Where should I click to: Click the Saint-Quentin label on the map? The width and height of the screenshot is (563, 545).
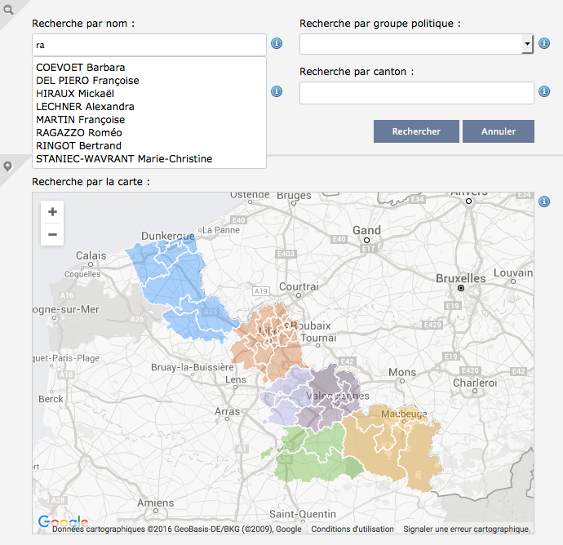click(x=303, y=514)
